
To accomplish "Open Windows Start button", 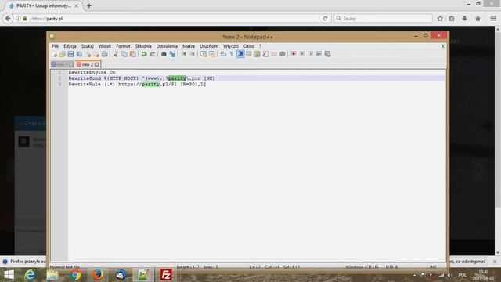I will 9,275.
